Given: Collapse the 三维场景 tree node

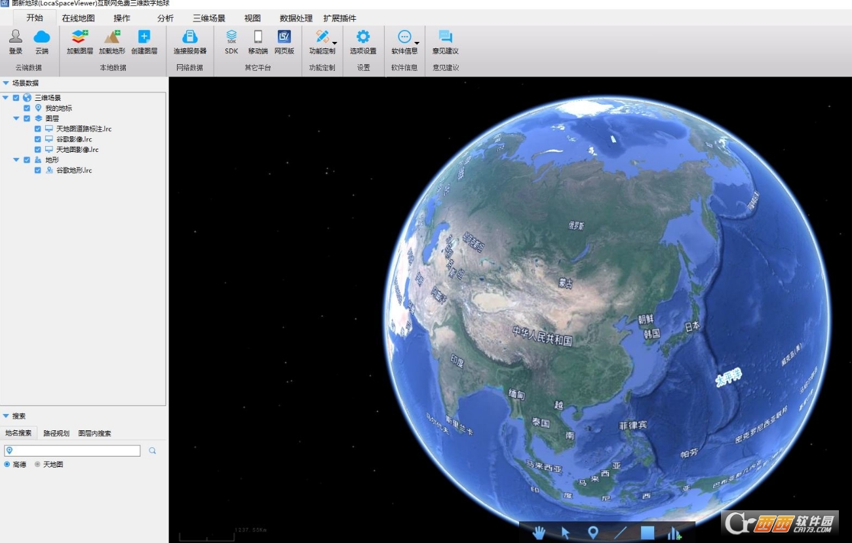Looking at the screenshot, I should click(x=6, y=98).
